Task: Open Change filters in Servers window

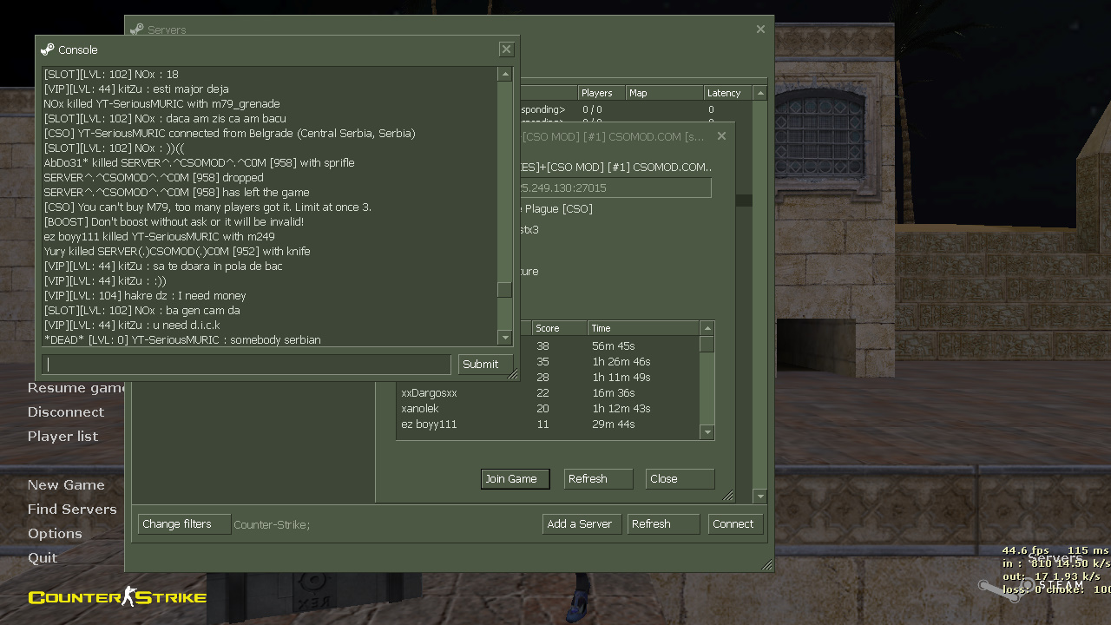Action: 184,524
